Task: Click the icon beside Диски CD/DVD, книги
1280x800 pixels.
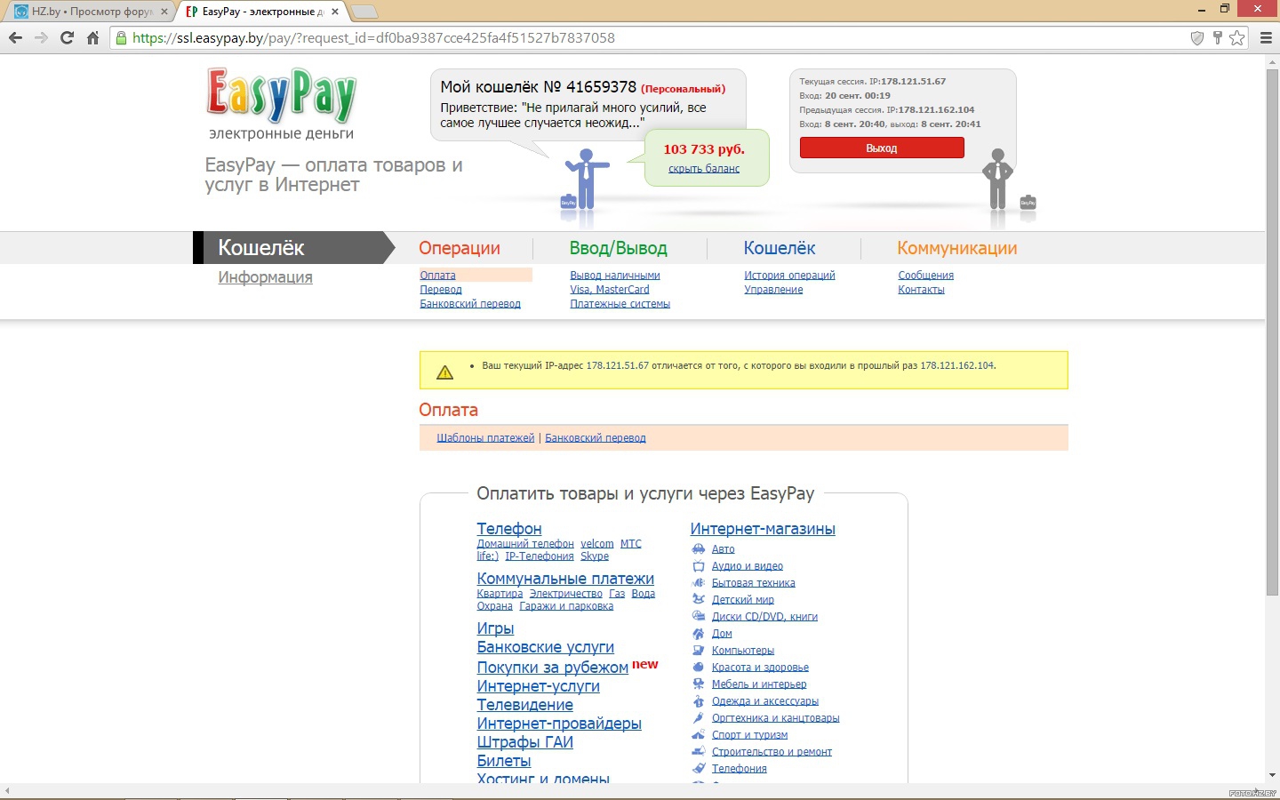Action: pos(699,617)
